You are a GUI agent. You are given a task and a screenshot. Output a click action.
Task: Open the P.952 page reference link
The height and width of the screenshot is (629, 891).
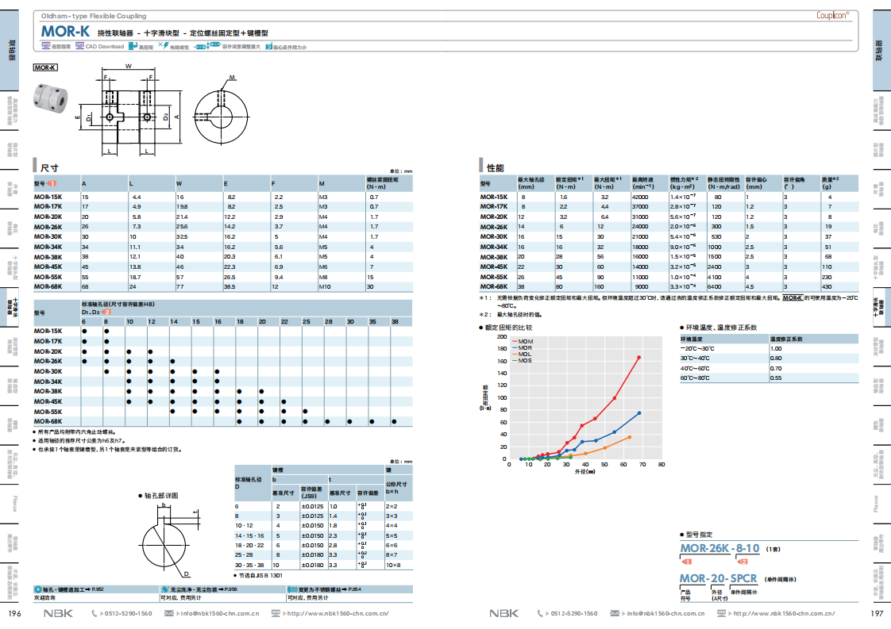pyautogui.click(x=97, y=590)
